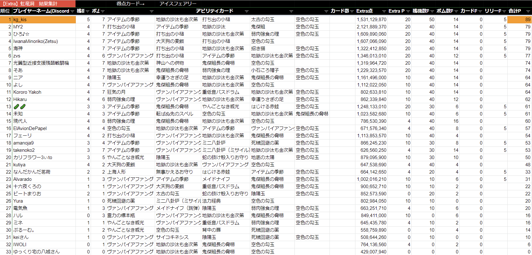This screenshot has width=532, height=255.
Task: Click the ボム column filter icon
Action: point(103,11)
